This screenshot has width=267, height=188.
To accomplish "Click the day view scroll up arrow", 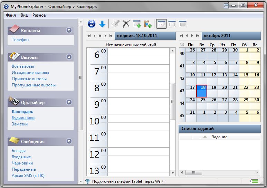I will (x=172, y=51).
